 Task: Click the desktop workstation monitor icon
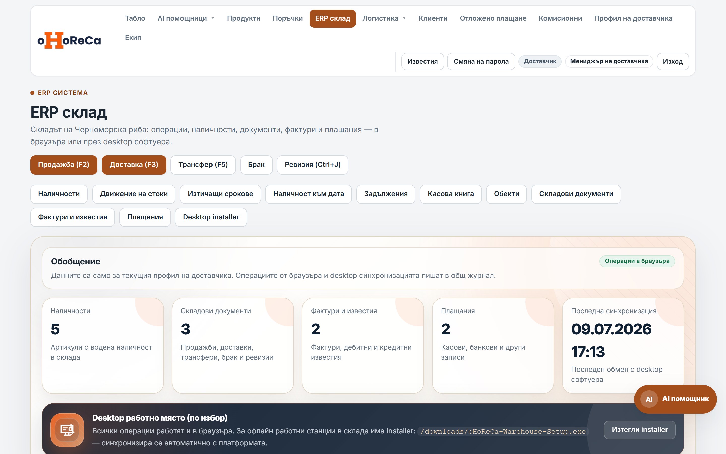pos(67,430)
